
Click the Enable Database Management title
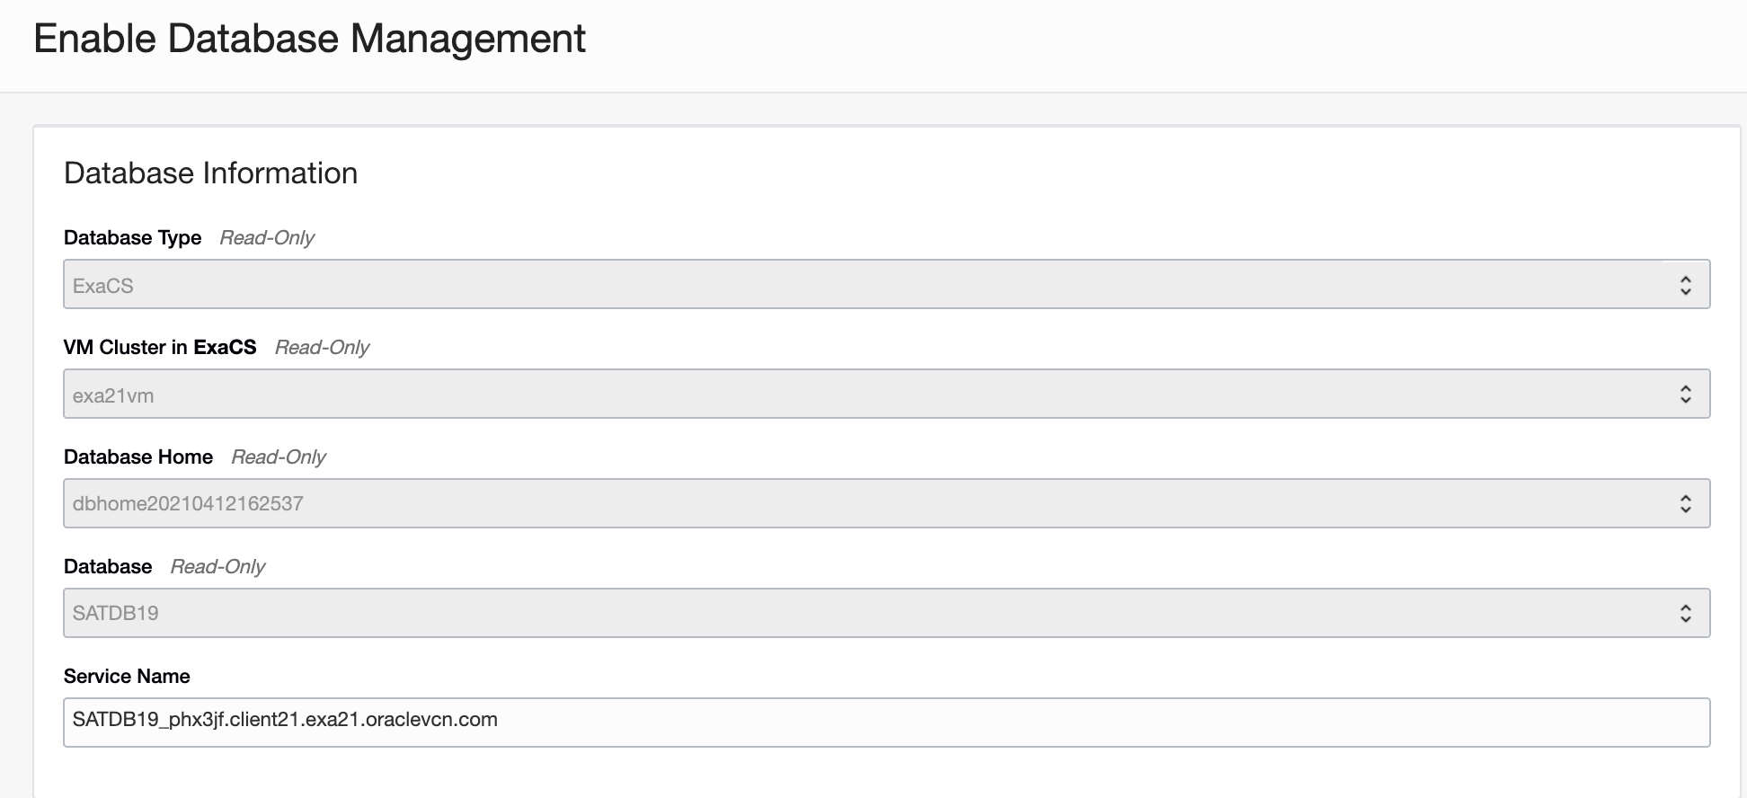click(309, 40)
